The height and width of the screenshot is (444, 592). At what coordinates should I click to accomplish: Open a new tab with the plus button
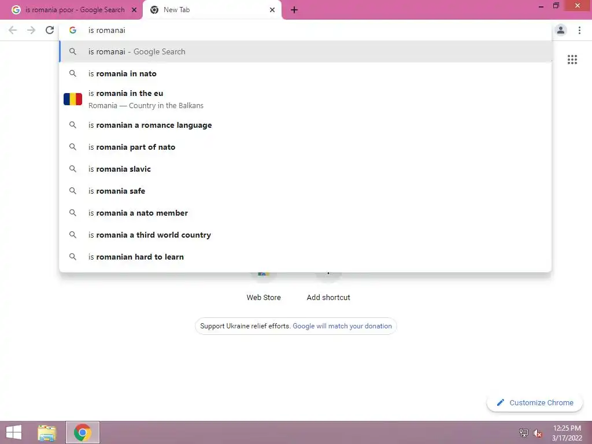coord(294,10)
